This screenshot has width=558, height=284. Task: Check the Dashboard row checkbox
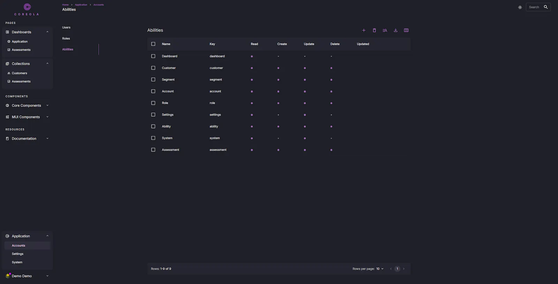[153, 56]
